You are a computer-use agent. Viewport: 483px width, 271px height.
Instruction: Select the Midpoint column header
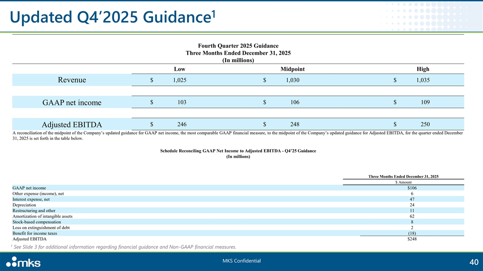point(292,69)
